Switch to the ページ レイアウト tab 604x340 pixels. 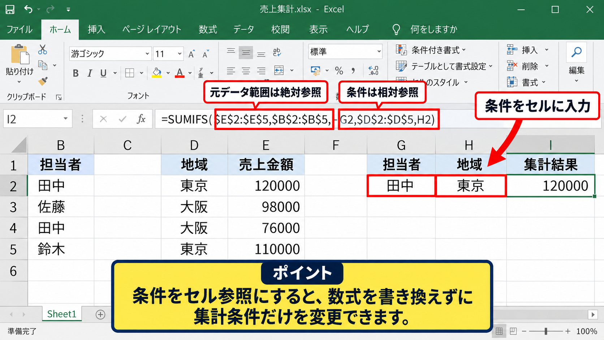152,29
